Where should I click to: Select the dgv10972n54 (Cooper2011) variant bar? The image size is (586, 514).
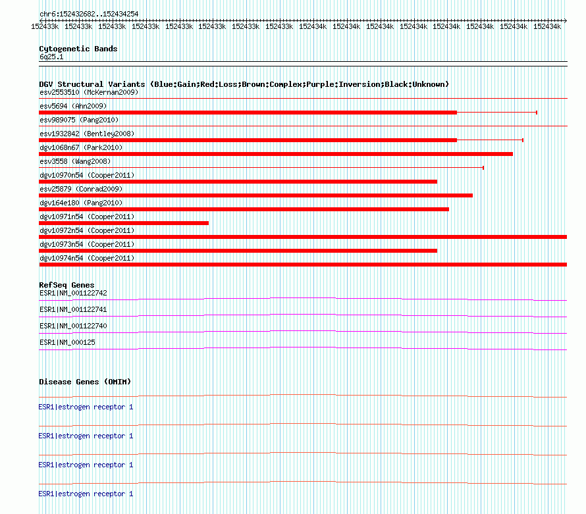point(303,237)
